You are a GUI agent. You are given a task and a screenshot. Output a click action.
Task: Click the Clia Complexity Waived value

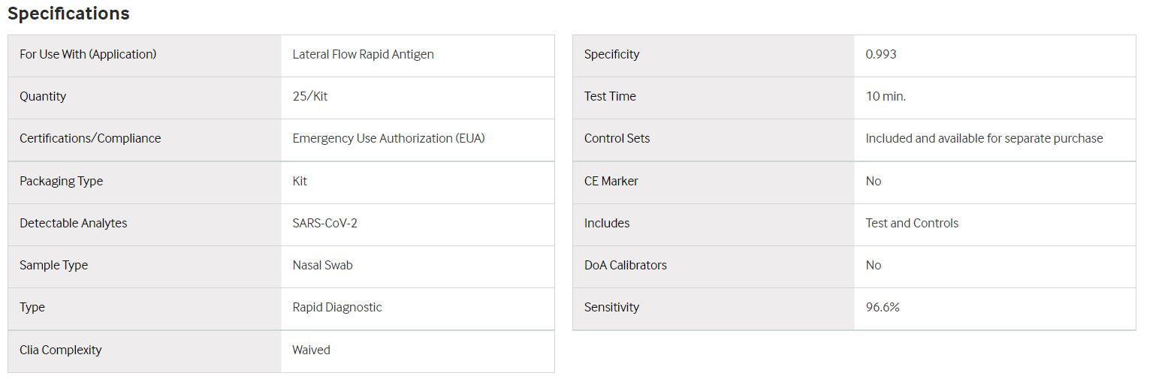[311, 350]
